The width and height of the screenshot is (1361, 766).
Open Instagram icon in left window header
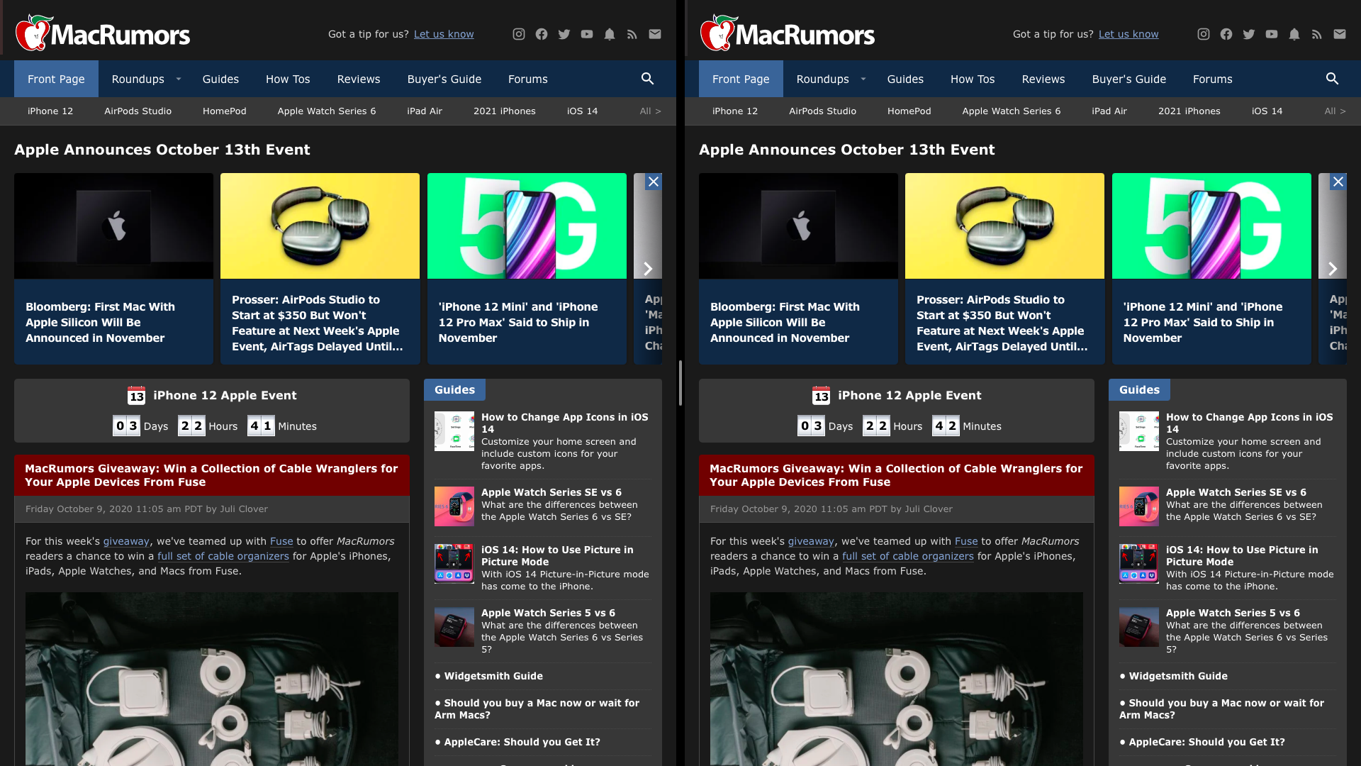tap(519, 34)
